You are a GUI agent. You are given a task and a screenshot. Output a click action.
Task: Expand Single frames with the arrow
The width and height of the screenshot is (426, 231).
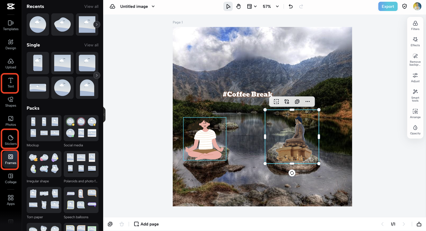click(97, 75)
